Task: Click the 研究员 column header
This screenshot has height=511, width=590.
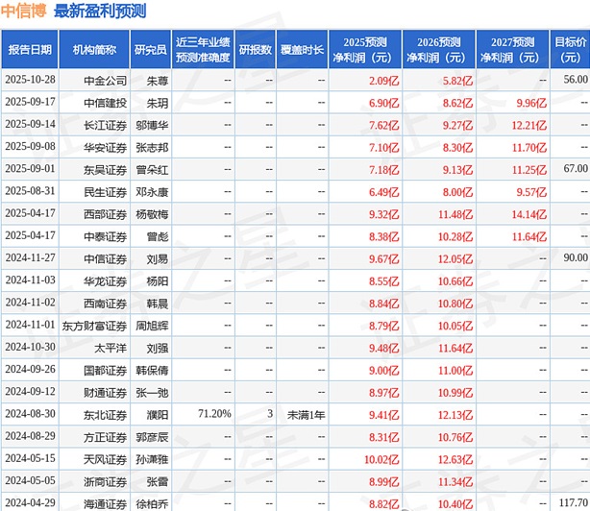Action: tap(151, 50)
